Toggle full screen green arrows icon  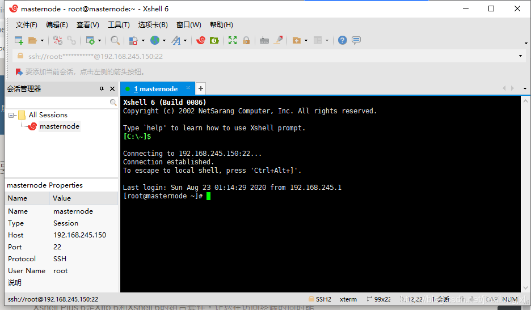pos(233,40)
